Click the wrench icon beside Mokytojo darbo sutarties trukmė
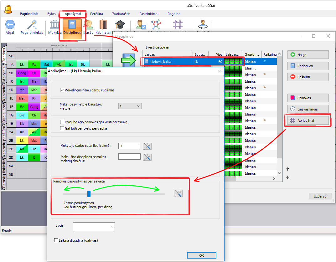336x262 pixels. pyautogui.click(x=147, y=146)
